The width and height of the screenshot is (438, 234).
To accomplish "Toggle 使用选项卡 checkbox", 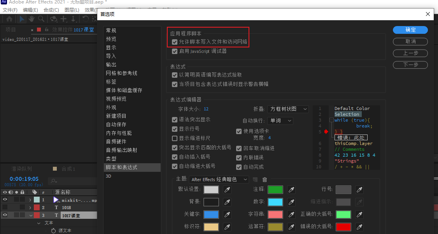I will tap(239, 131).
